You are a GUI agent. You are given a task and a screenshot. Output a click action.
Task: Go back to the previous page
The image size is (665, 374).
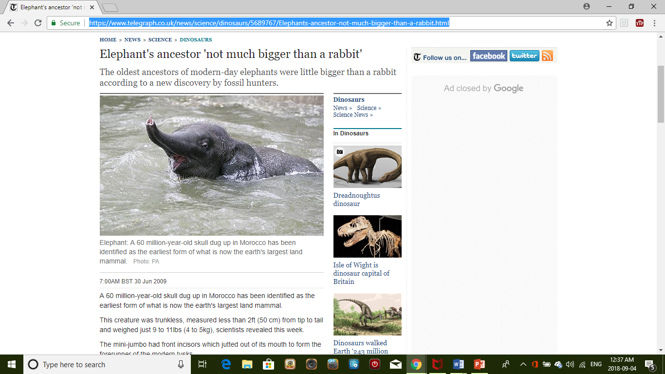pos(11,23)
